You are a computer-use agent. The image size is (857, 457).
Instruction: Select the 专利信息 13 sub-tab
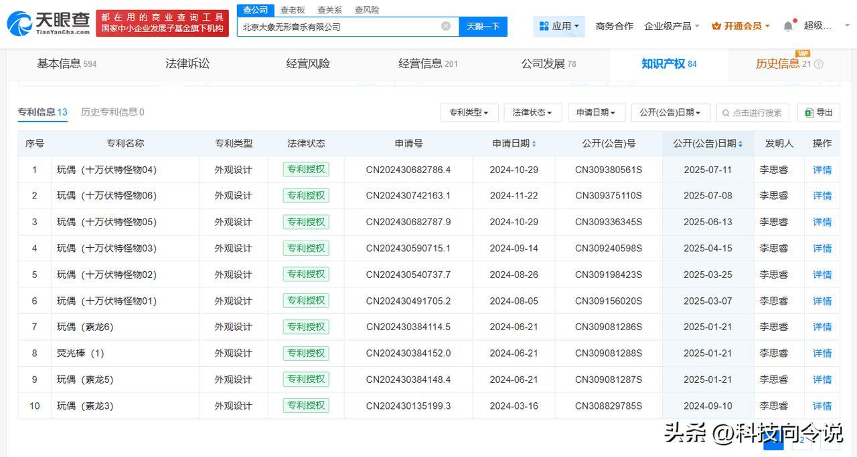[x=43, y=112]
